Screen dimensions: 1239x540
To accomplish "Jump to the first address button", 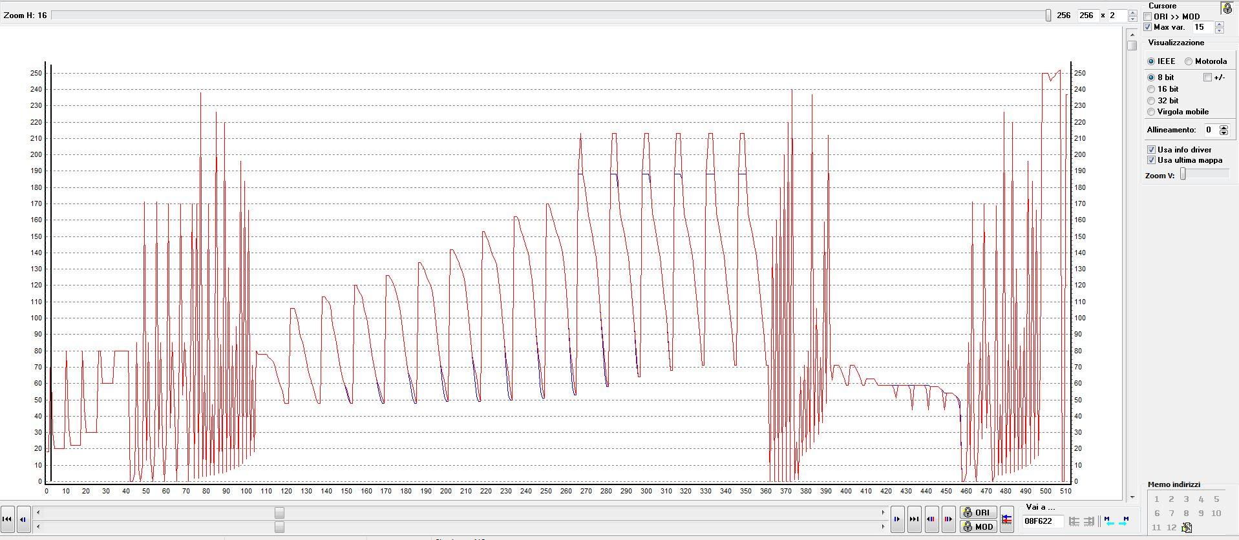I will pos(7,519).
